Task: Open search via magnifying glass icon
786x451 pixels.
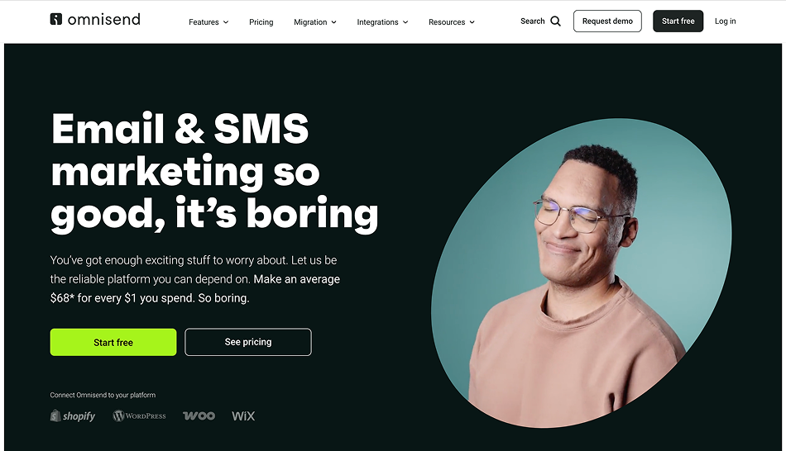Action: 555,21
